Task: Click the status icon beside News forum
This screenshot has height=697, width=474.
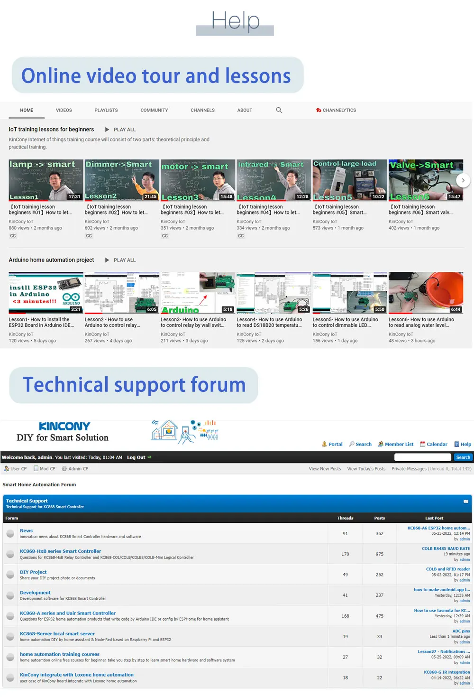Action: [x=10, y=534]
